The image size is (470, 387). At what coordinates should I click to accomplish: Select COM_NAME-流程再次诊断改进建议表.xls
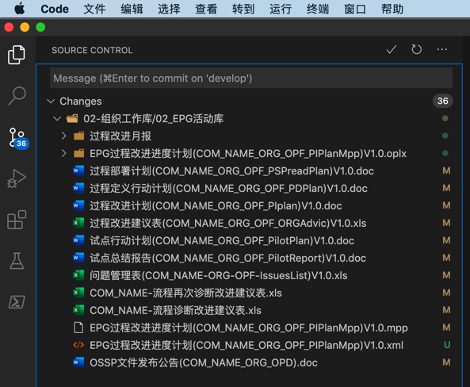[185, 293]
